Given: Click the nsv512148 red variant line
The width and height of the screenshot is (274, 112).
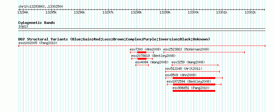Looking at the screenshot, I should 192,72.
